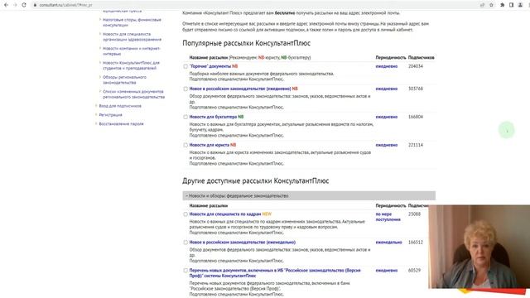The image size is (530, 298).
Task: Click subscriber count 221114
Action: [416, 145]
